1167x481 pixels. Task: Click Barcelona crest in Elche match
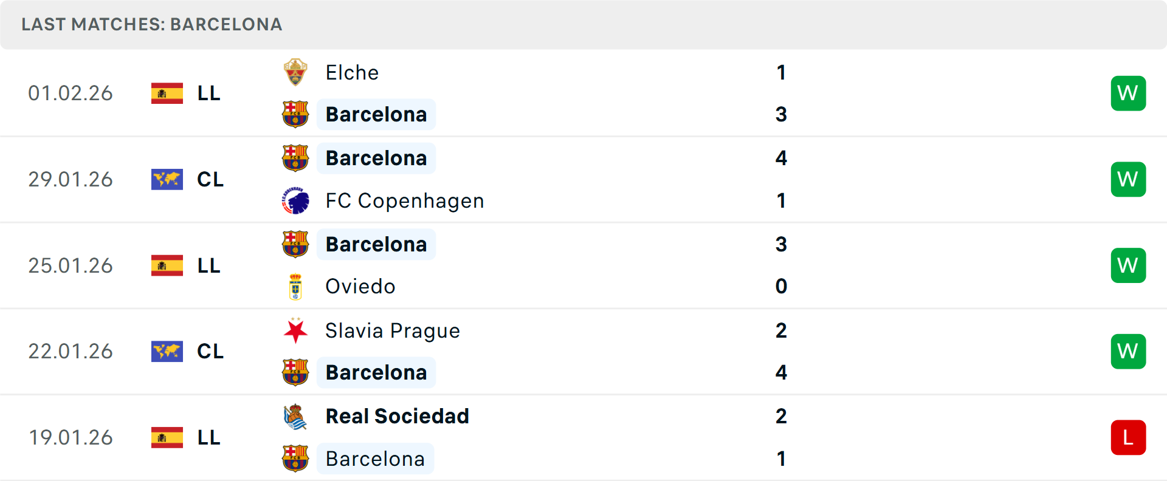[295, 114]
